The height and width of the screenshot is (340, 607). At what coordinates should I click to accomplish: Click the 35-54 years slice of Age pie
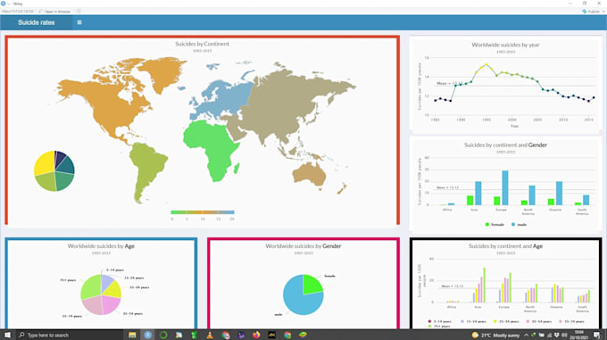[x=111, y=305]
